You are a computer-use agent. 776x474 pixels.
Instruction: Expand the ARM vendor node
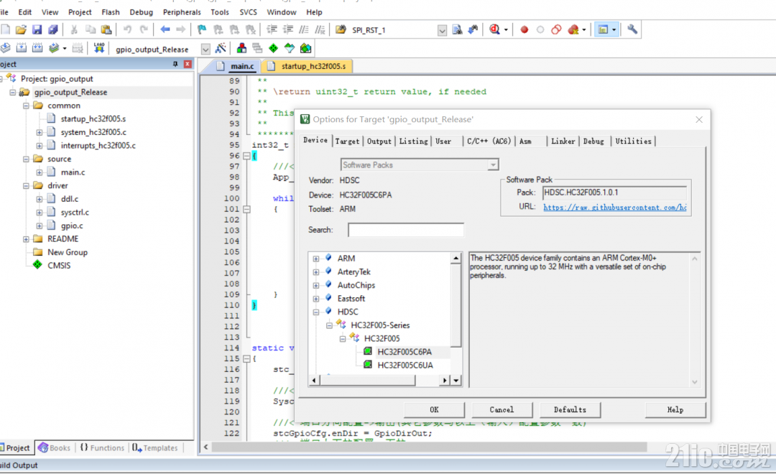(316, 259)
